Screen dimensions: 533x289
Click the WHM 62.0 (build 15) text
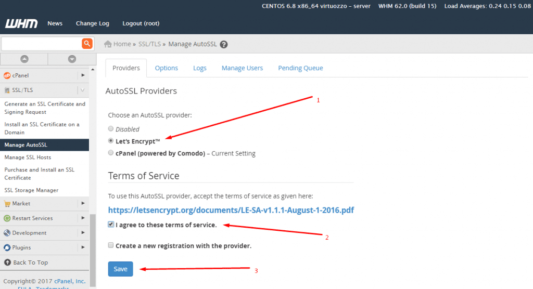click(407, 6)
